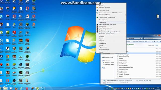Select fruit_density.grle file in Explorer

[x=123, y=60]
